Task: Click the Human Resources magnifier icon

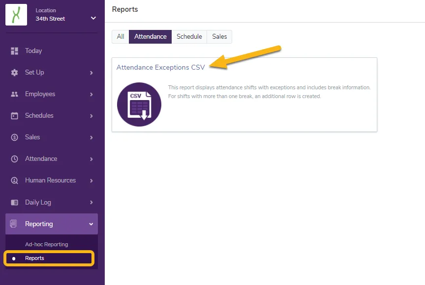Action: (14, 181)
